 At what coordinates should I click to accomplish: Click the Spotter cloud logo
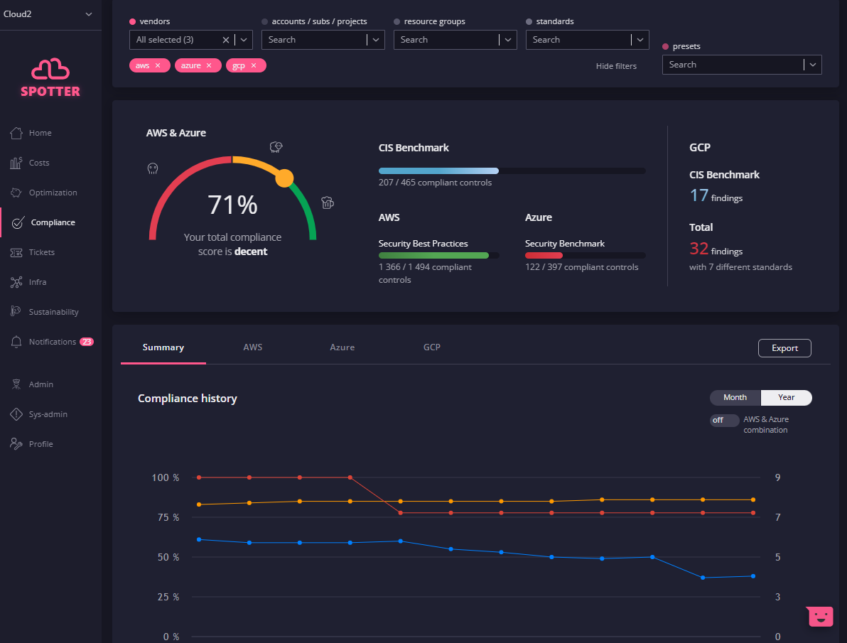click(50, 70)
